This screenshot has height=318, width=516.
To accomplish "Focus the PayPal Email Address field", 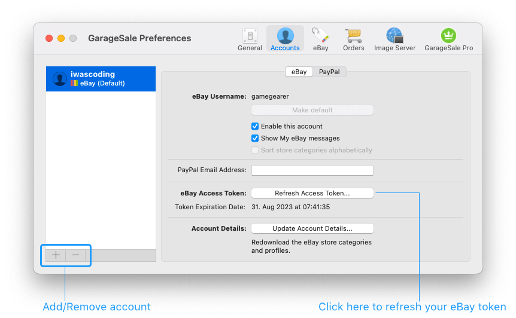I will [x=312, y=170].
